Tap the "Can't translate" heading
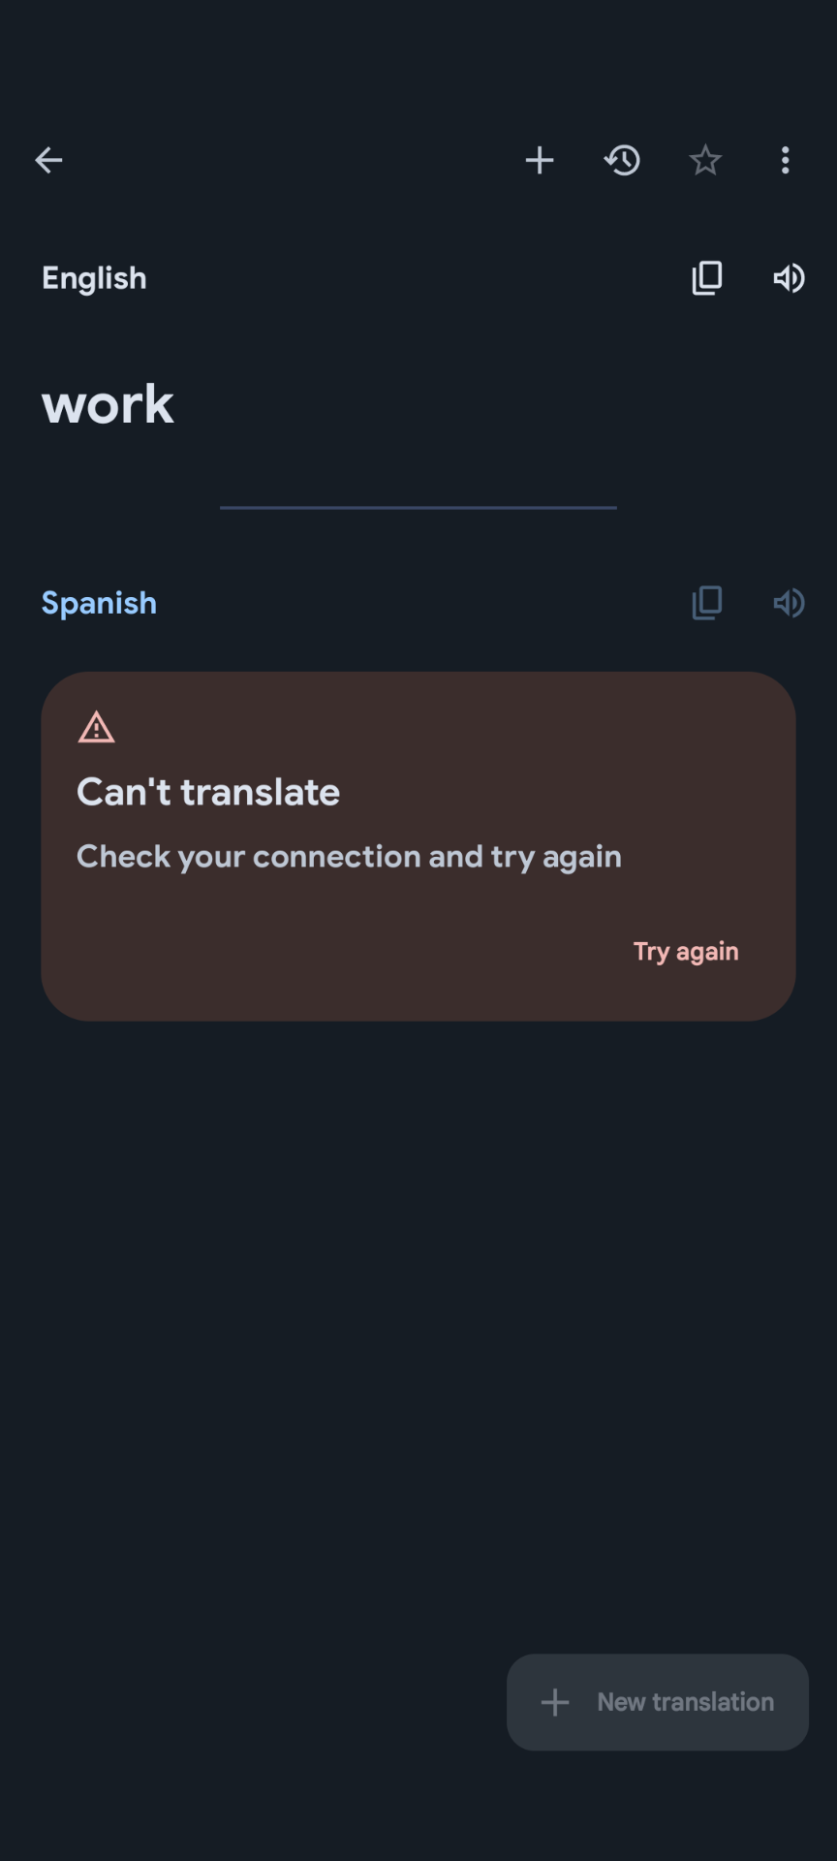The image size is (837, 1861). [x=208, y=792]
